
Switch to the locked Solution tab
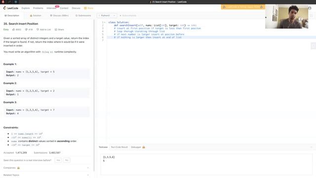pos(36,15)
